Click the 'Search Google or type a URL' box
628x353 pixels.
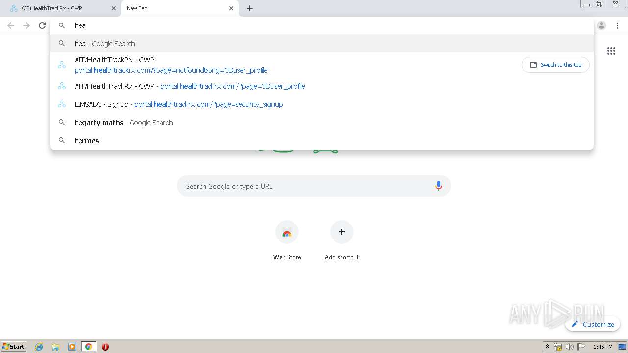pyautogui.click(x=314, y=186)
